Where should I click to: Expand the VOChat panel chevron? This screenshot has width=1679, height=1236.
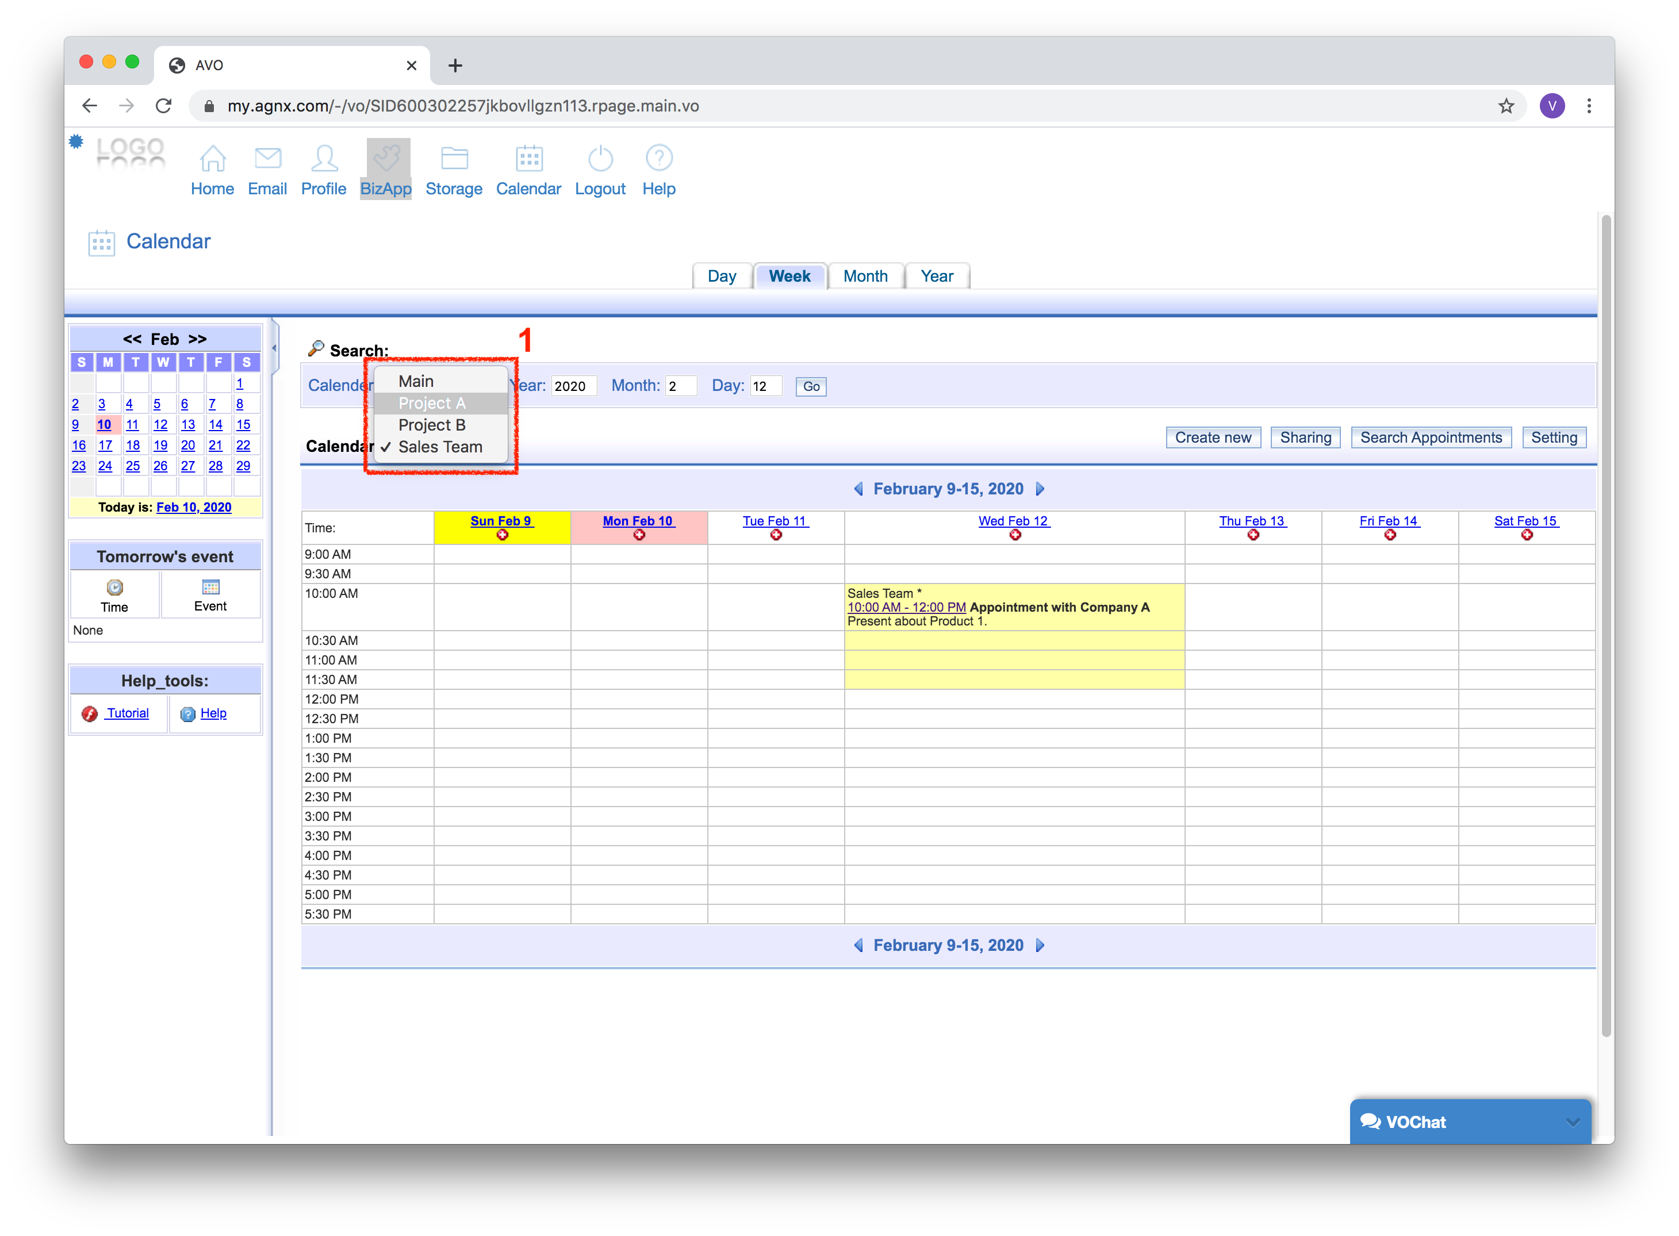(x=1572, y=1122)
